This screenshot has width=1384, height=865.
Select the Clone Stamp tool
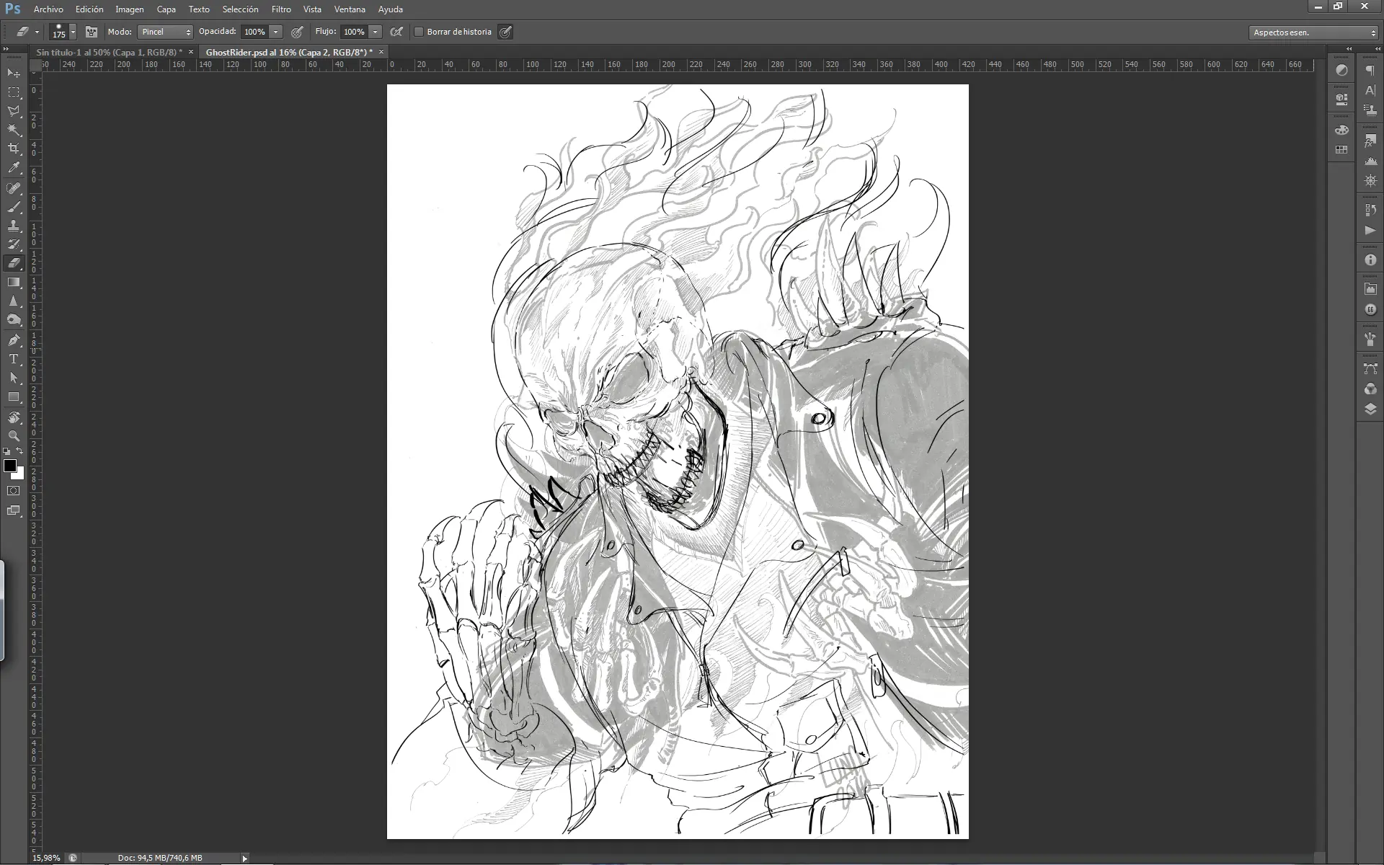pos(14,226)
